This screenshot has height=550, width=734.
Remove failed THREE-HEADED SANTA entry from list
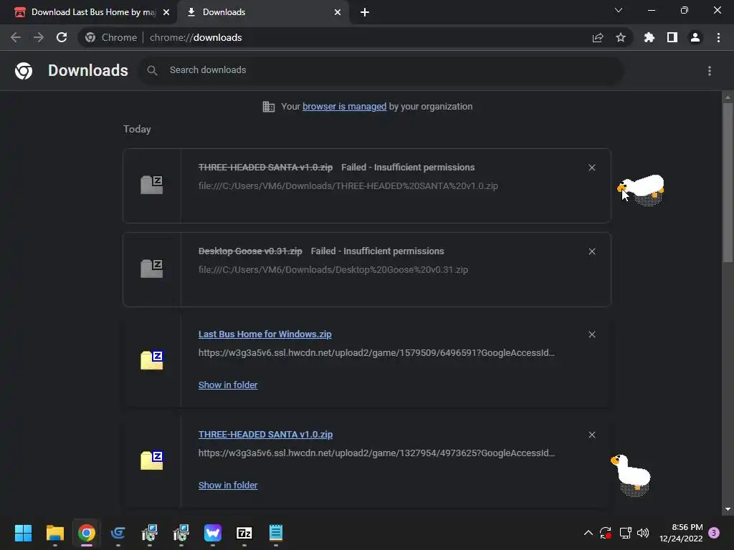(591, 168)
